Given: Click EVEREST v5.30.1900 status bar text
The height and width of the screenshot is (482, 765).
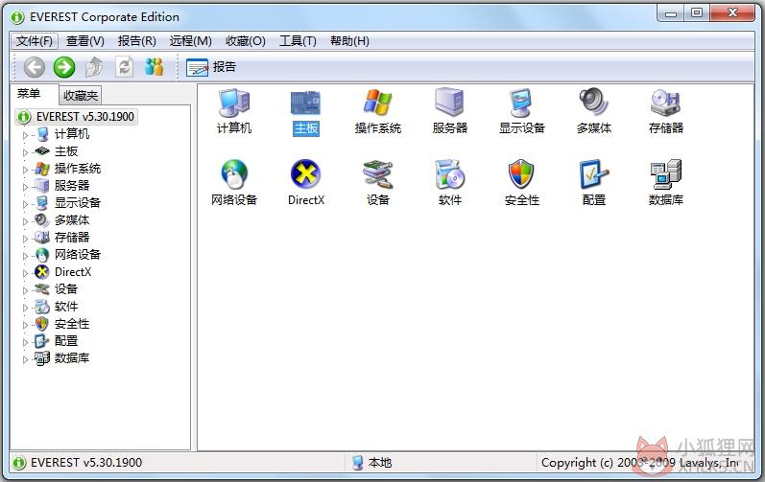Looking at the screenshot, I should (85, 463).
